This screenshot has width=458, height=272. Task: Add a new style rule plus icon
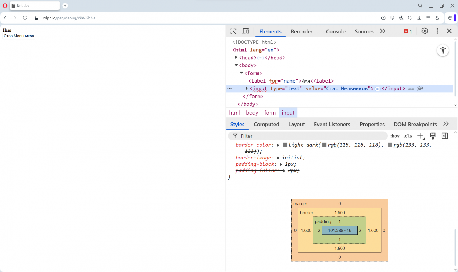(x=421, y=136)
